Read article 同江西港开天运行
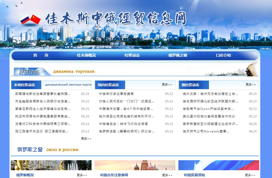The image size is (272, 178). click(42, 131)
